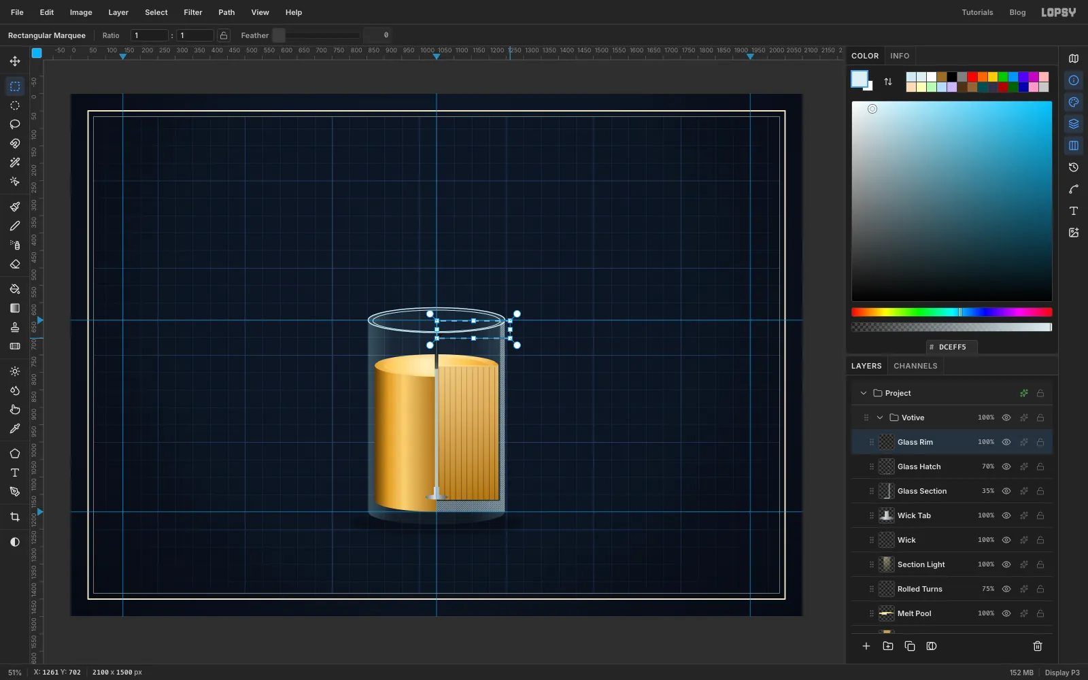The image size is (1088, 680).
Task: Open the History panel from sidebar
Action: [1074, 167]
